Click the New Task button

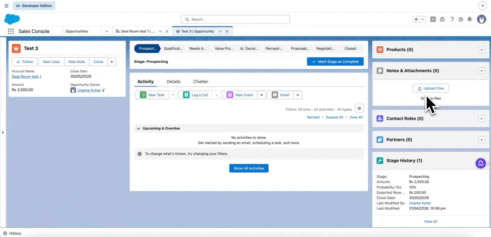tap(152, 95)
